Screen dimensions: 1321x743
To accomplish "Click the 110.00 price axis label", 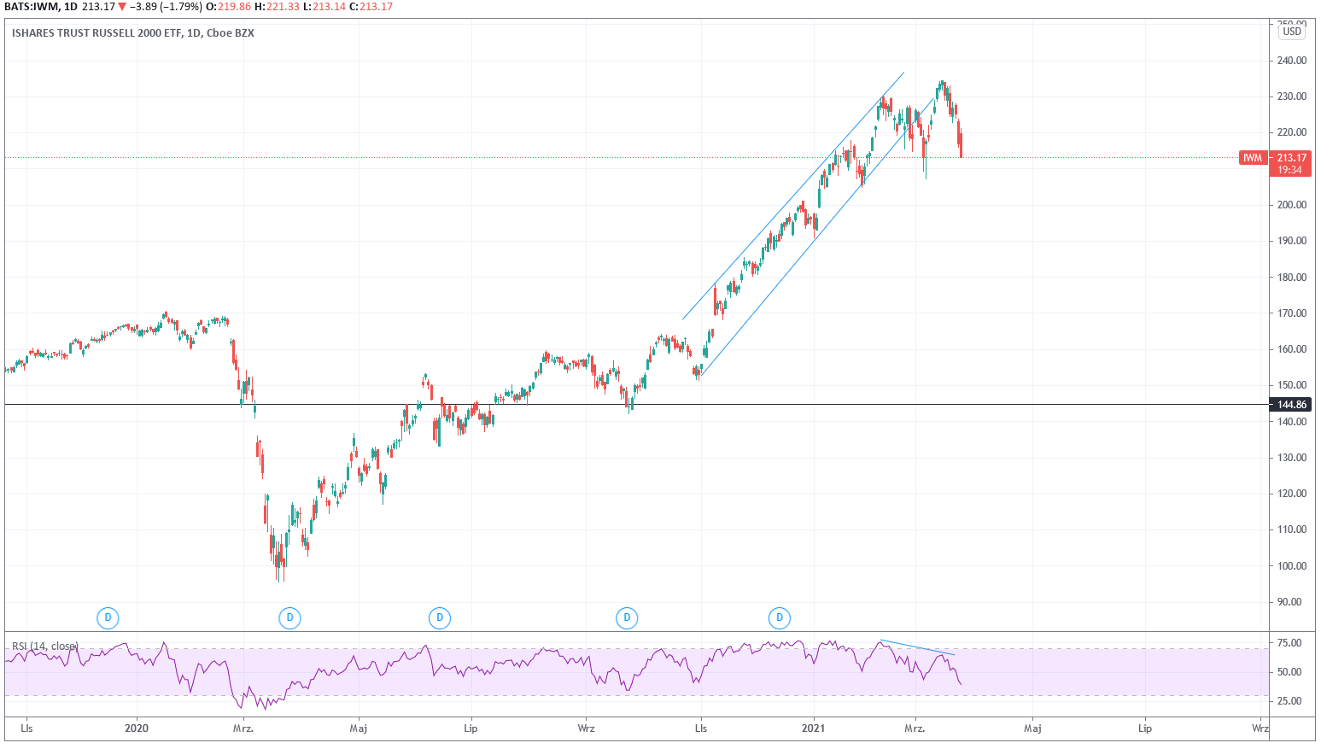I will 1292,529.
